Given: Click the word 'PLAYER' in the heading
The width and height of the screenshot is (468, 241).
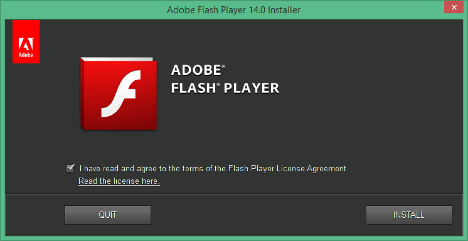Looking at the screenshot, I should pos(252,88).
